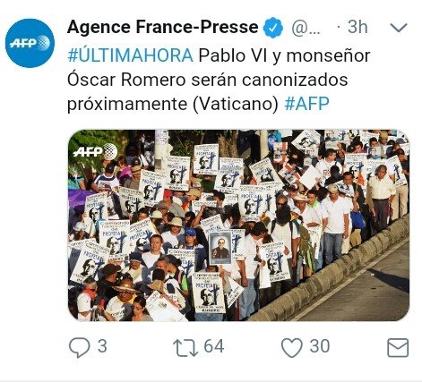
Task: Click the truncated @ handle
Action: (306, 28)
